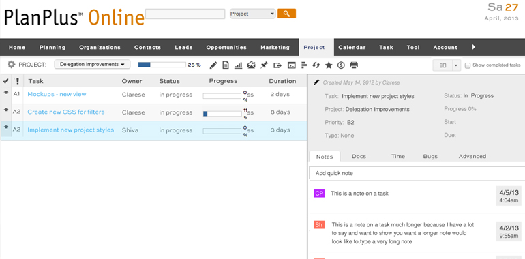Click the top search text field
Viewport: 525px width, 259px height.
point(185,14)
